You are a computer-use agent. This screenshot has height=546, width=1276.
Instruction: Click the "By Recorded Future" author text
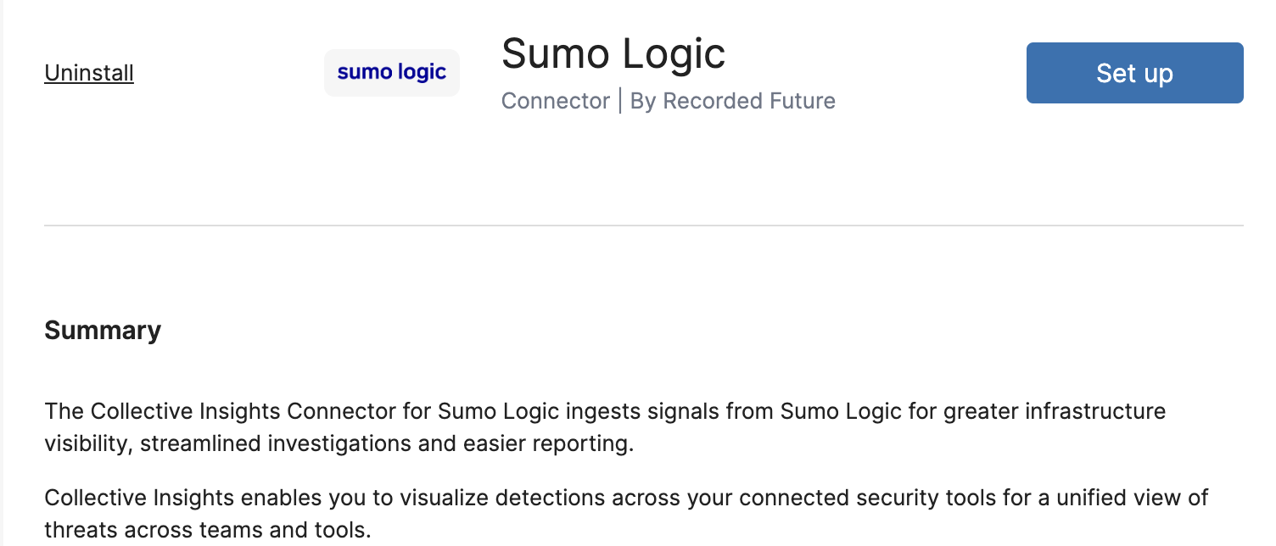click(732, 101)
